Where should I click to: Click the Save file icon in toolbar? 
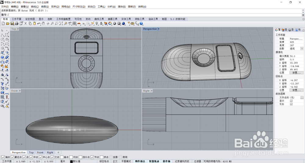tap(12, 23)
